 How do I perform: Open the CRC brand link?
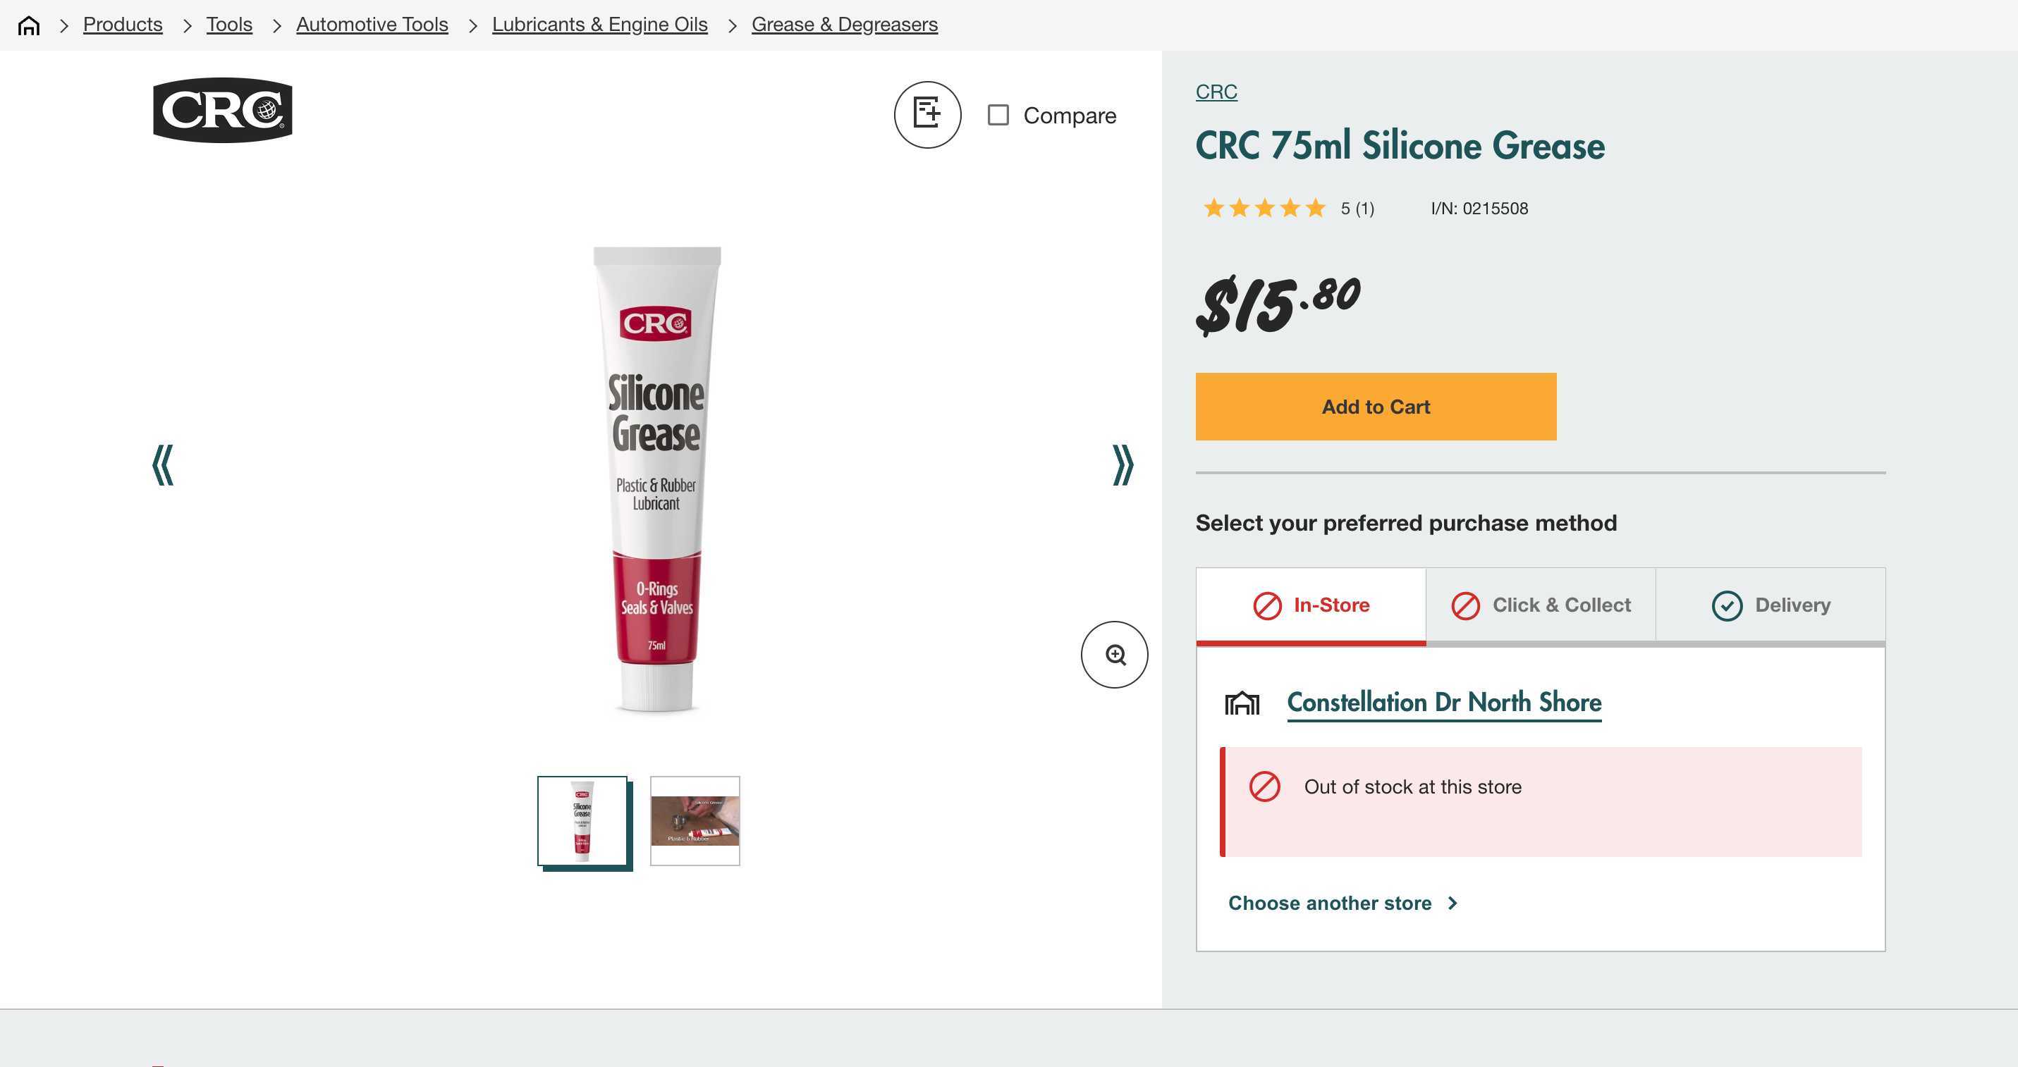pyautogui.click(x=1216, y=92)
